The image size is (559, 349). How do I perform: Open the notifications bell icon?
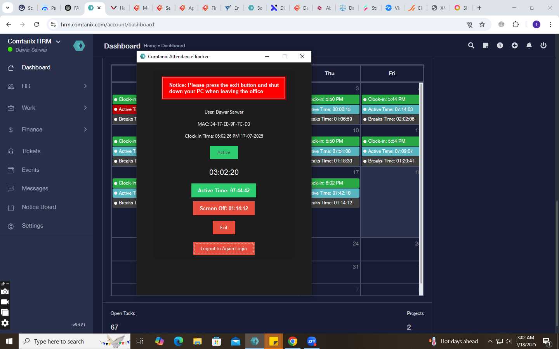(x=529, y=45)
